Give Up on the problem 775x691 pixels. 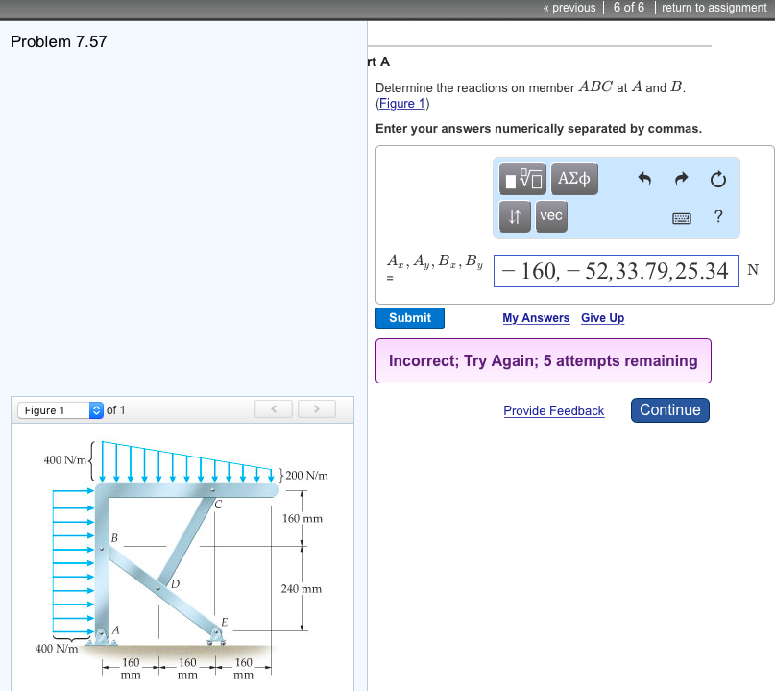click(602, 318)
